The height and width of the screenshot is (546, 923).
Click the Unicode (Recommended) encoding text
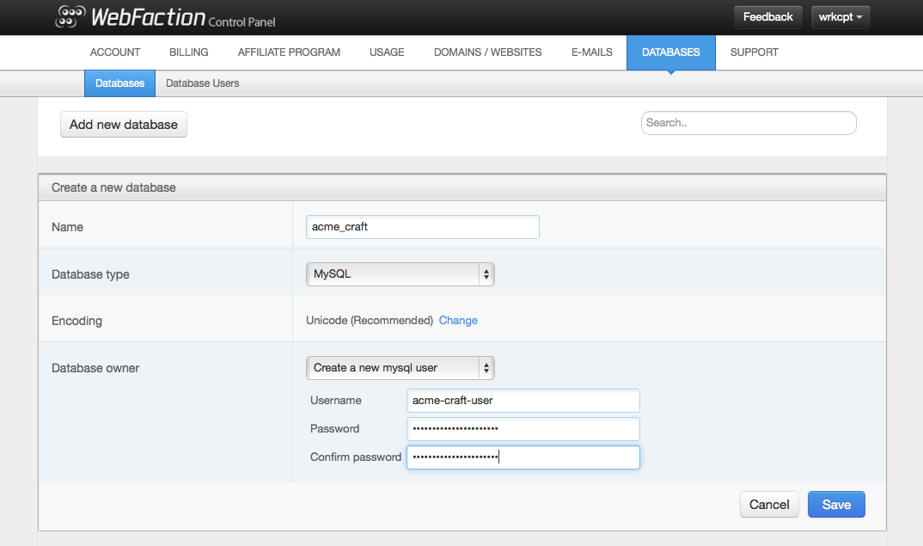click(x=369, y=321)
